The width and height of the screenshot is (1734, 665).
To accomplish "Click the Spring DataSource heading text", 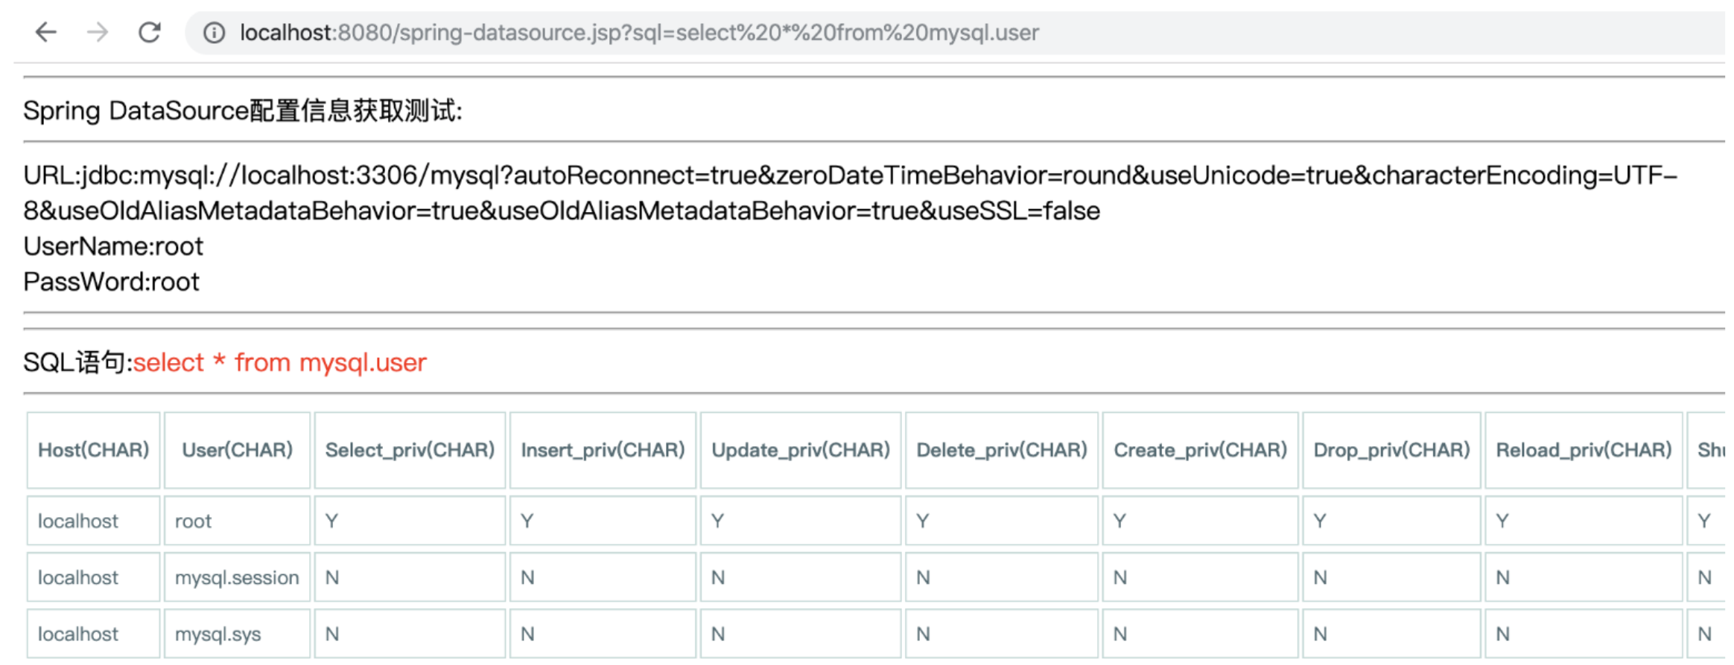I will pos(242,111).
